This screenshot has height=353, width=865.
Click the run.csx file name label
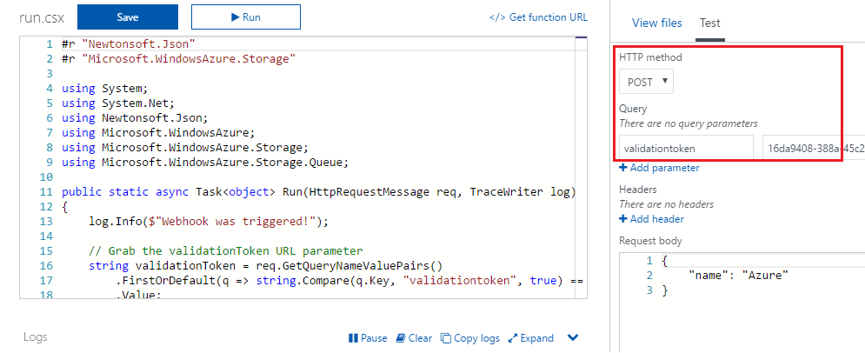click(42, 17)
